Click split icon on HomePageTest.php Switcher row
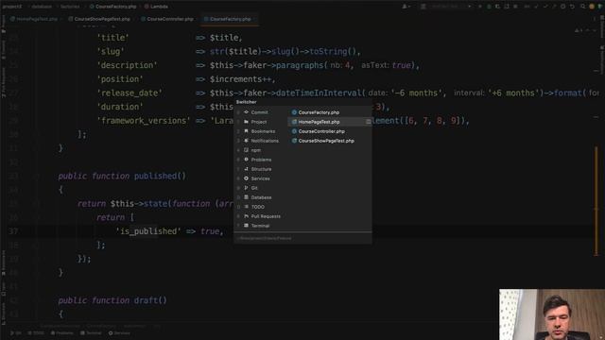This screenshot has width=605, height=340. pos(368,122)
